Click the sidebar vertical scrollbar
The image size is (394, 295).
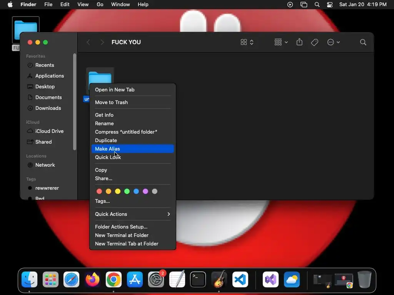coord(74,102)
